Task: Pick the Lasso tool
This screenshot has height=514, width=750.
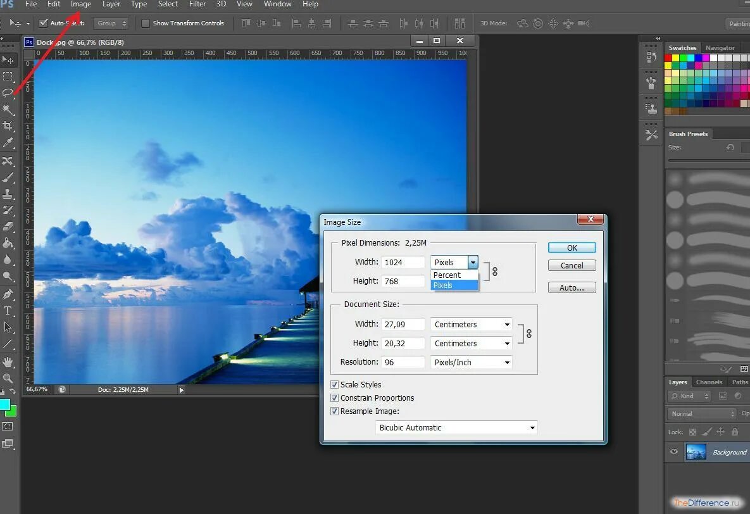Action: tap(8, 93)
